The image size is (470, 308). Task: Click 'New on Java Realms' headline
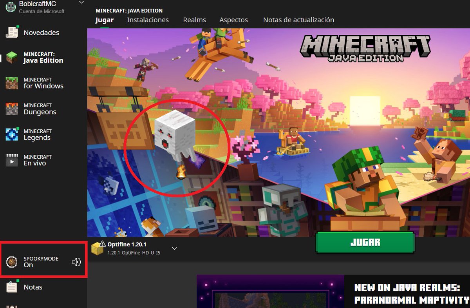pos(407,288)
